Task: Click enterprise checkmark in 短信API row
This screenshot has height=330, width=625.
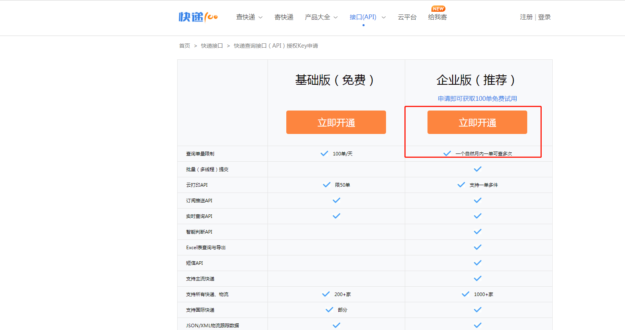Action: coord(478,263)
